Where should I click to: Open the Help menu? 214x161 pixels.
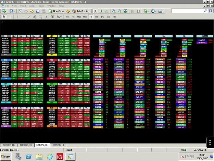61,6
